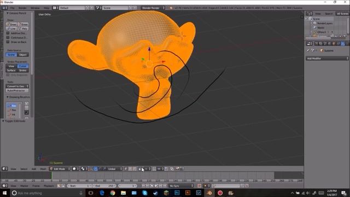Click the End frame field

click(x=104, y=186)
